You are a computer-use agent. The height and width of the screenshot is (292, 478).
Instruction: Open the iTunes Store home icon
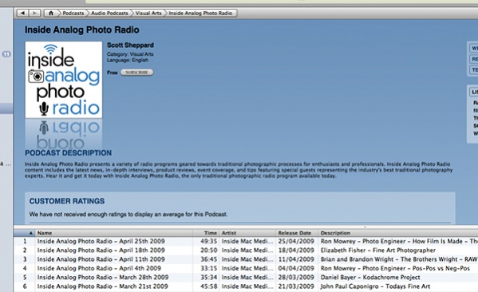51,13
